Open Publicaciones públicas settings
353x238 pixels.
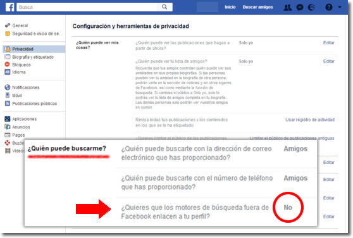pyautogui.click(x=35, y=104)
